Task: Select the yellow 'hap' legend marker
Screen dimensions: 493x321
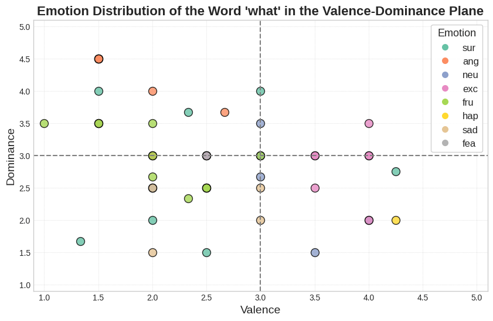Action: coord(446,116)
